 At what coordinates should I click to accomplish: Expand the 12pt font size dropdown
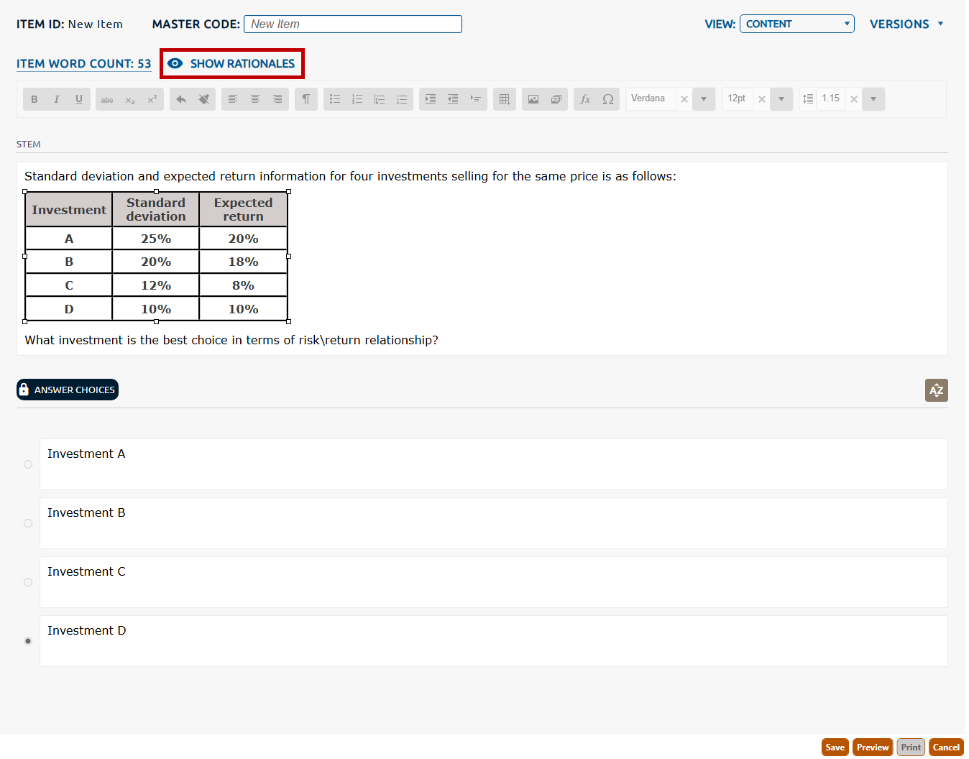point(781,99)
